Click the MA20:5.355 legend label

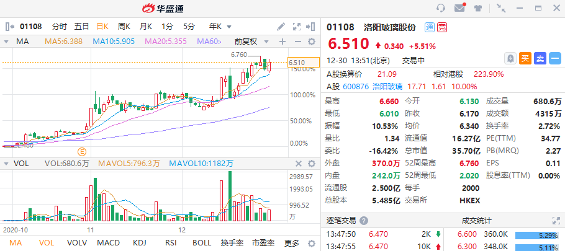click(x=166, y=42)
